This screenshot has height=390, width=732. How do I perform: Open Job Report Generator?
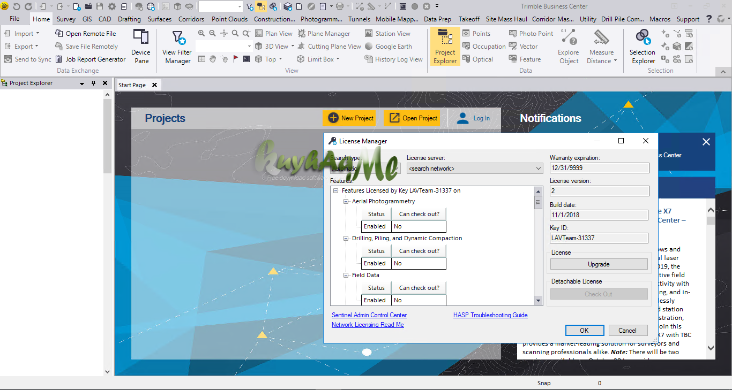point(90,59)
